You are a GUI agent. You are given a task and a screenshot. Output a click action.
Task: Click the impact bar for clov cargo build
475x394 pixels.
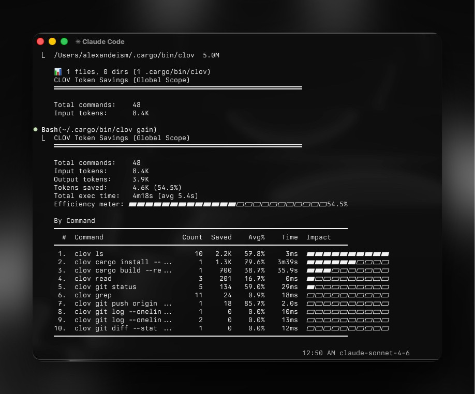[348, 270]
